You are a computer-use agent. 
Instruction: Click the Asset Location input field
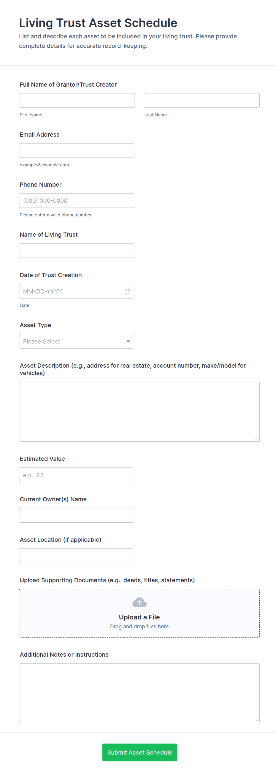click(76, 556)
